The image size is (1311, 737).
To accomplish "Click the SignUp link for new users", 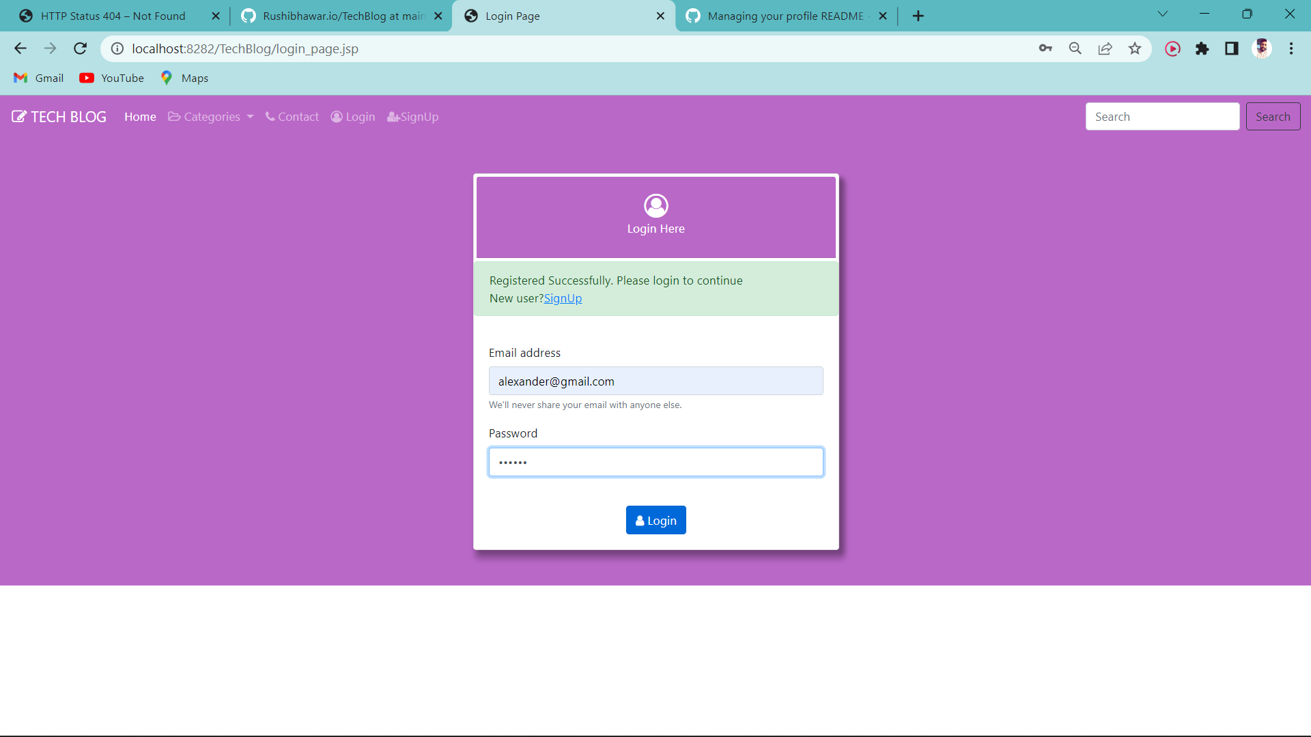I will pos(563,298).
